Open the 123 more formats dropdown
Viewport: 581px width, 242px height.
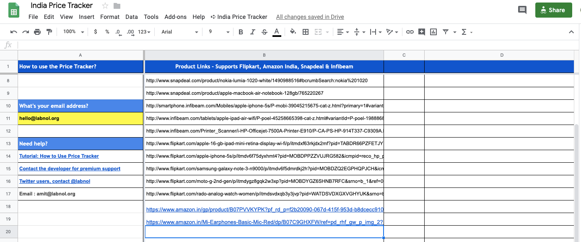tap(144, 32)
